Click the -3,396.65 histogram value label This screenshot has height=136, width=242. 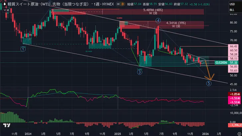click(x=234, y=125)
